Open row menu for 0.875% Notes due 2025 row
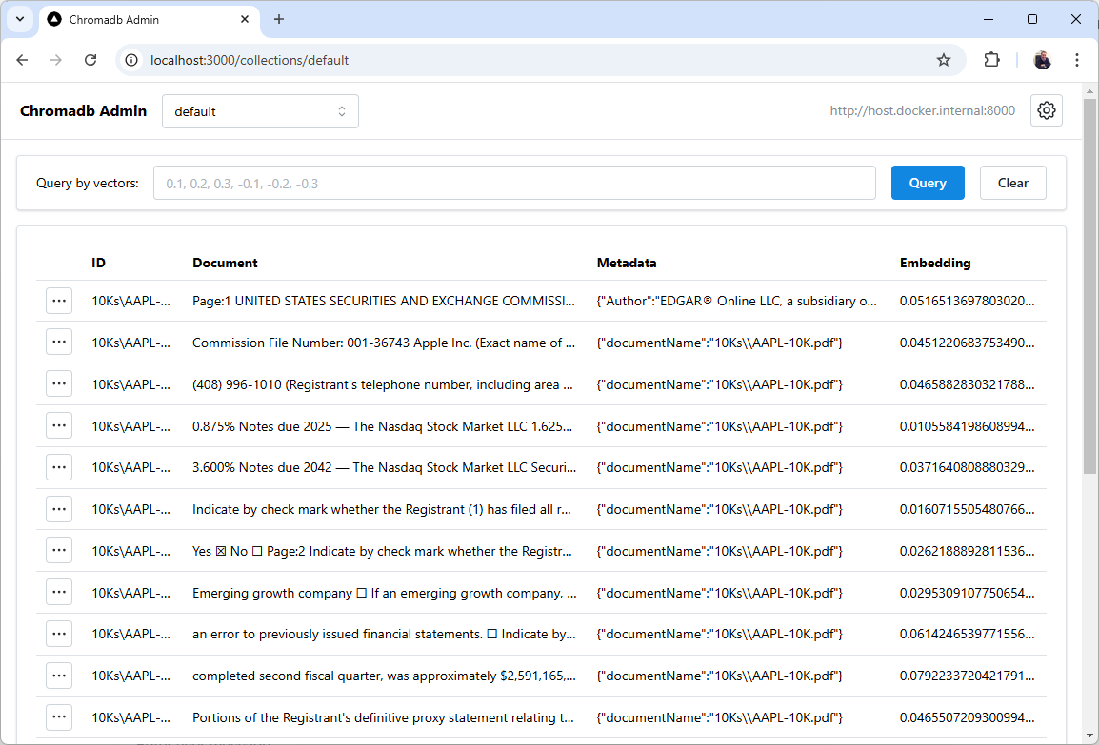The height and width of the screenshot is (745, 1099). (59, 425)
